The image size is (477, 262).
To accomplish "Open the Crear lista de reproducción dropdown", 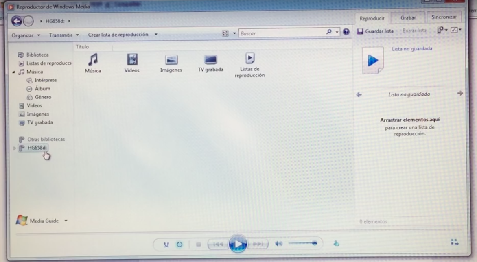I will coord(123,35).
